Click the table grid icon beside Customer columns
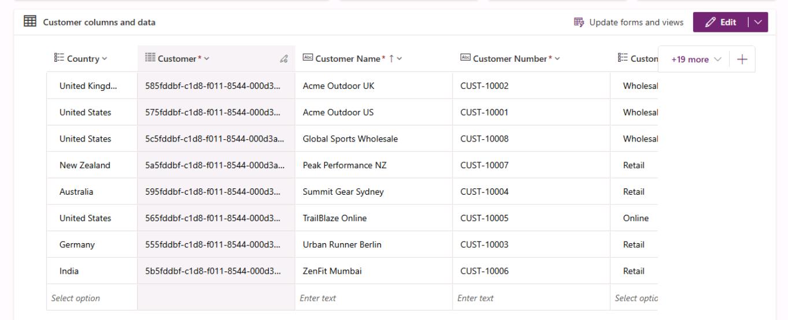 coord(29,22)
